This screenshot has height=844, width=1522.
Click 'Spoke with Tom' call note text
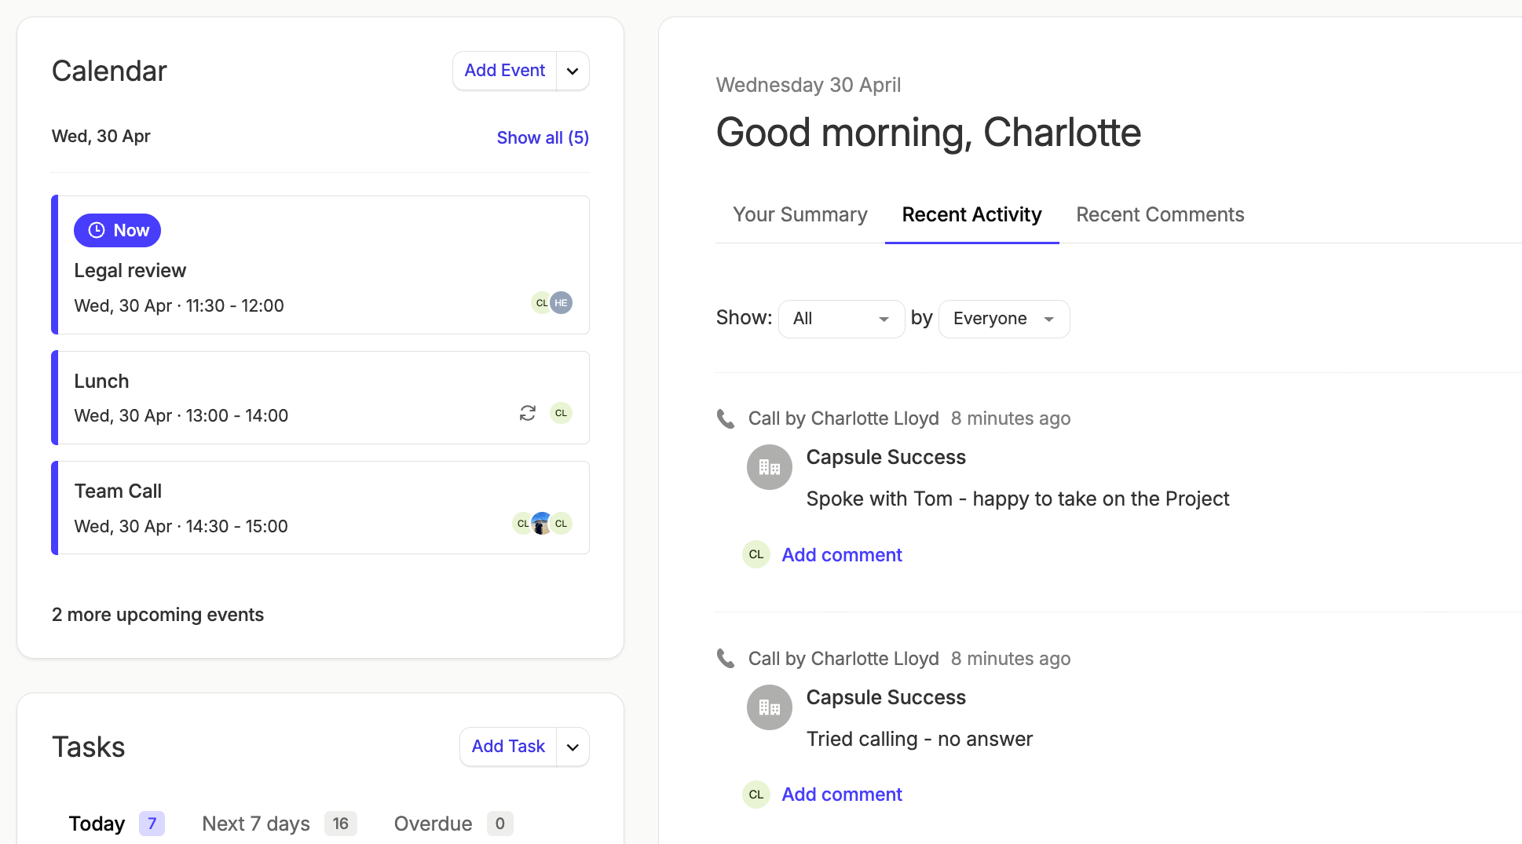click(1018, 499)
